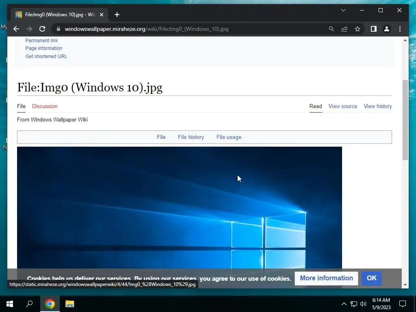Show hidden system tray icons
Image resolution: width=416 pixels, height=312 pixels.
coord(344,304)
